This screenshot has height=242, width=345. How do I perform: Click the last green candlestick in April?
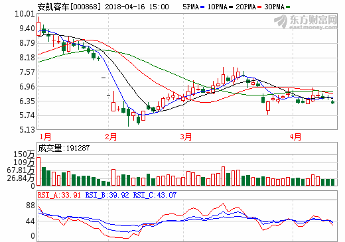[x=333, y=102]
